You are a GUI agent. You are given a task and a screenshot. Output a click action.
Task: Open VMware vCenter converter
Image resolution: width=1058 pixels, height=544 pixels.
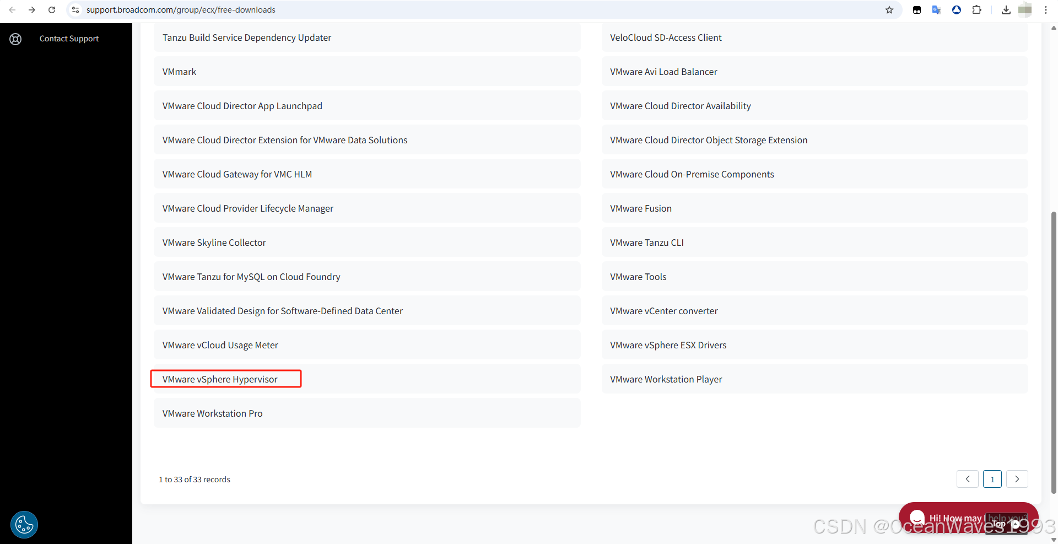click(814, 311)
